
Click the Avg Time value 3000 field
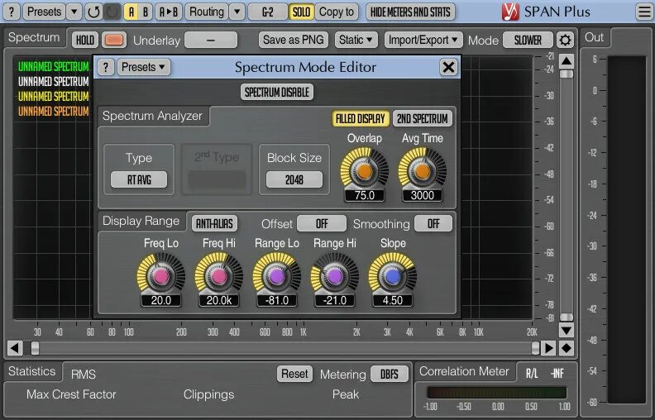(x=422, y=195)
